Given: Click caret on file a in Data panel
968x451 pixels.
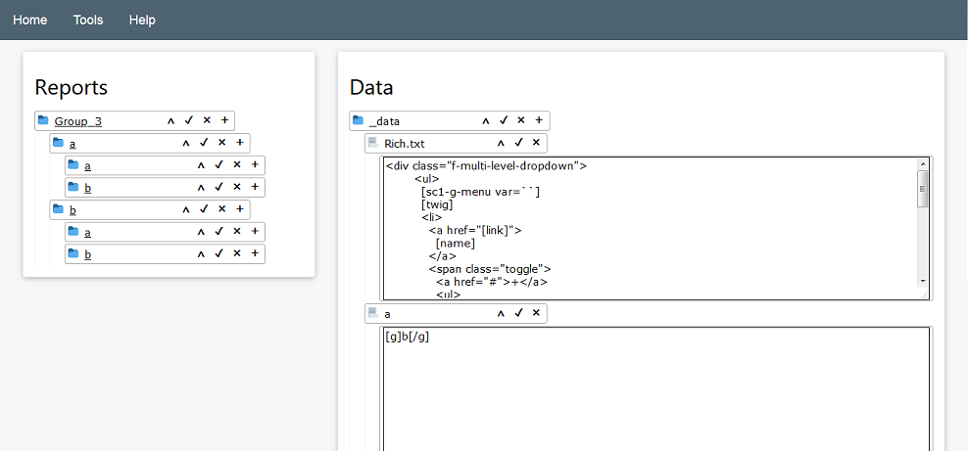Looking at the screenshot, I should tap(501, 314).
